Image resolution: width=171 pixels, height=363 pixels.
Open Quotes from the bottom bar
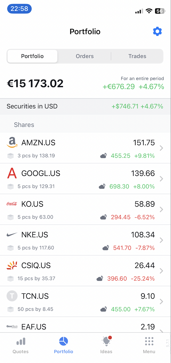pos(21,345)
